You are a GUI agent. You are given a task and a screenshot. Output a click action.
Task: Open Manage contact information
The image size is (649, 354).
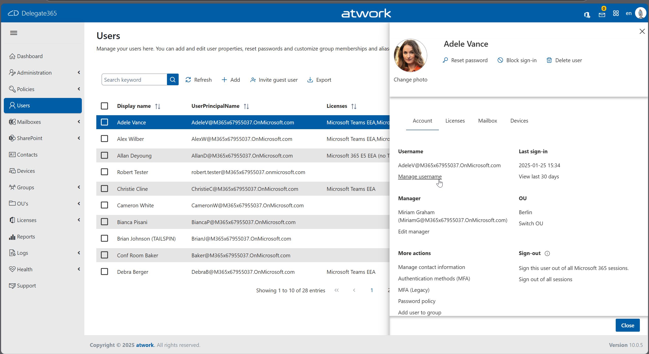point(431,267)
